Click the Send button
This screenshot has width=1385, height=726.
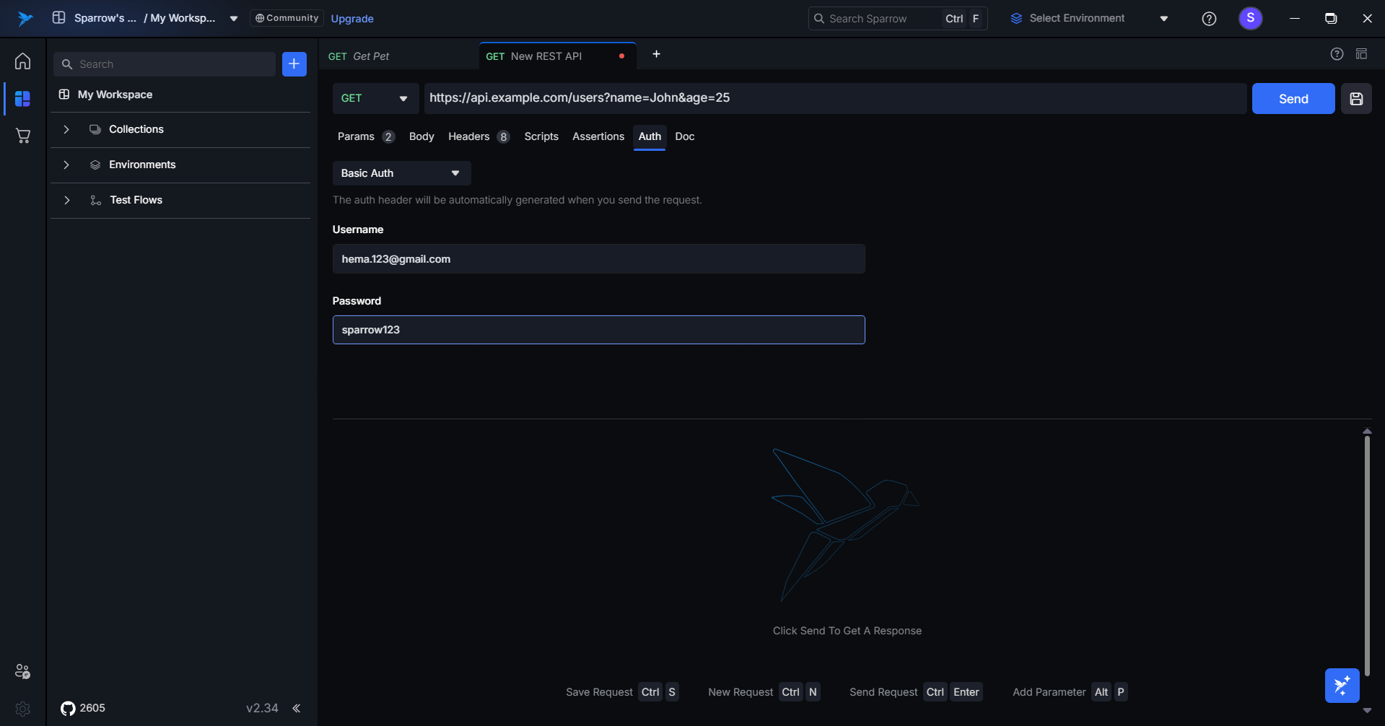[x=1293, y=99]
